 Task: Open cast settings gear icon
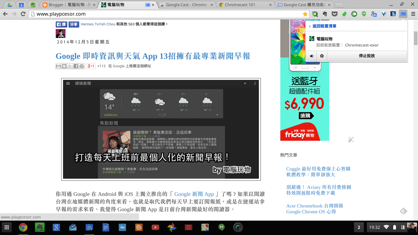pyautogui.click(x=322, y=56)
